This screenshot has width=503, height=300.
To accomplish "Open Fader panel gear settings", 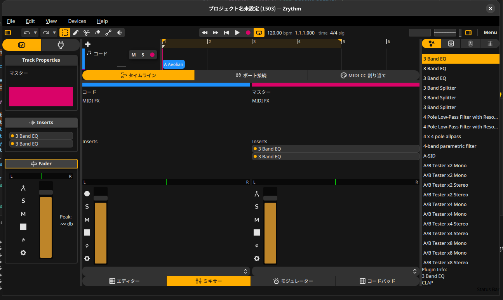I will point(23,253).
